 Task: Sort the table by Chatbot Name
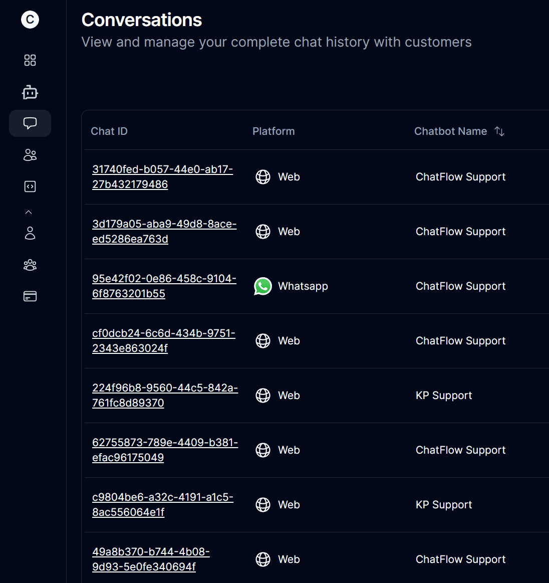499,131
